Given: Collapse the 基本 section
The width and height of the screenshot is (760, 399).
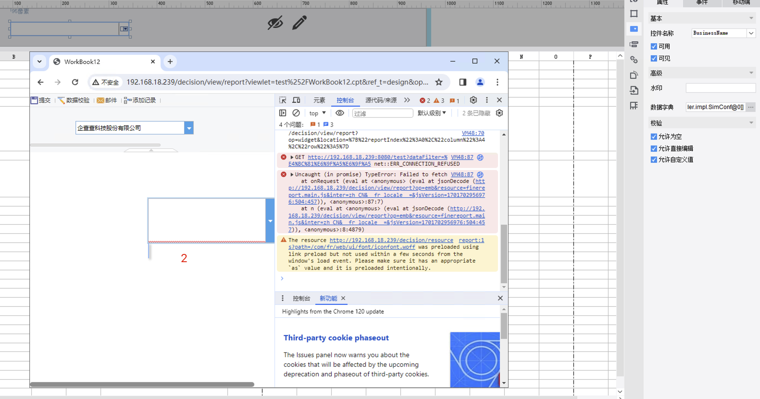Looking at the screenshot, I should [751, 18].
